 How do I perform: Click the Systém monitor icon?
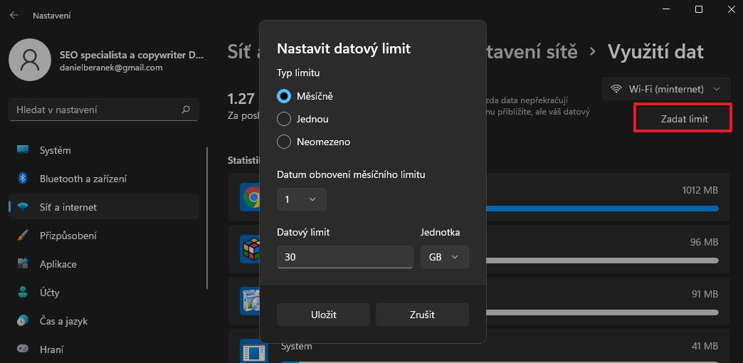[23, 149]
